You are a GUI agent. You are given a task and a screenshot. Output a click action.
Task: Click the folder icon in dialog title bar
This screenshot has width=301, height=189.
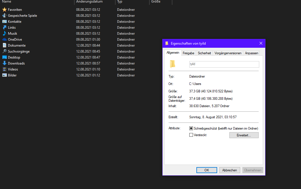click(x=167, y=43)
